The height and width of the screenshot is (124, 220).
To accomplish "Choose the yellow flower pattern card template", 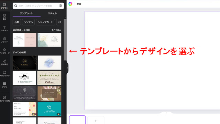I will point(24,109).
